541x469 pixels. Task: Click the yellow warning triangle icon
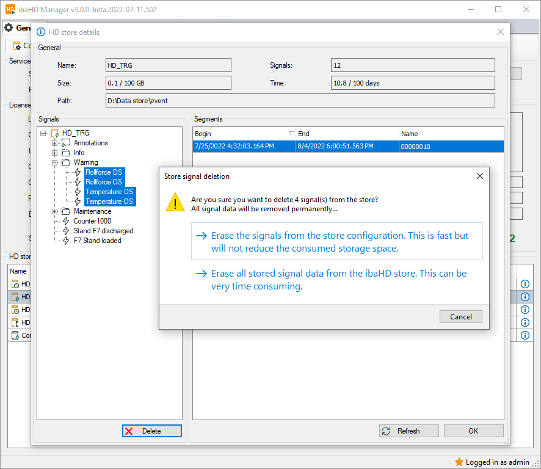[175, 202]
